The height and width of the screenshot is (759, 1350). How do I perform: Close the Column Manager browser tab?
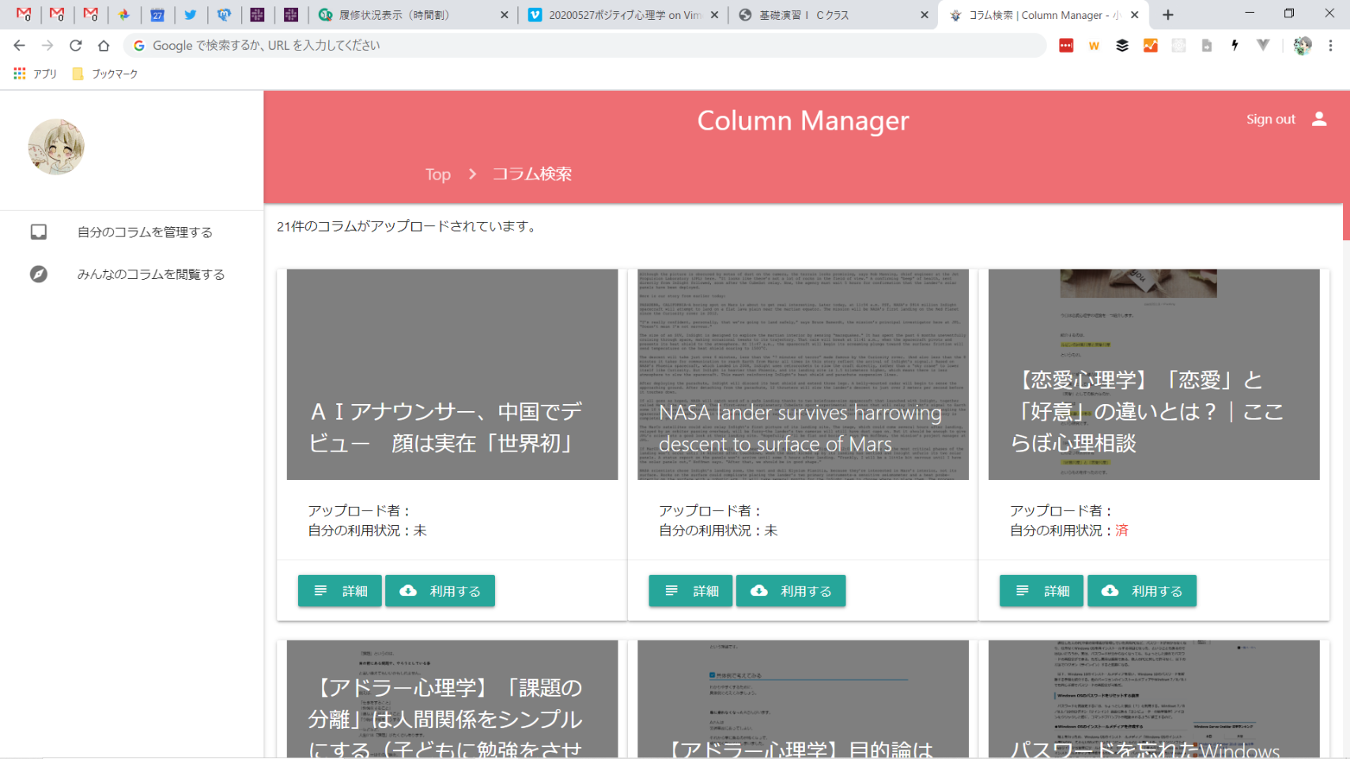(x=1135, y=15)
